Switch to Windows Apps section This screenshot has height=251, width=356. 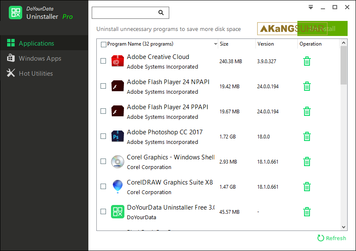(x=44, y=58)
